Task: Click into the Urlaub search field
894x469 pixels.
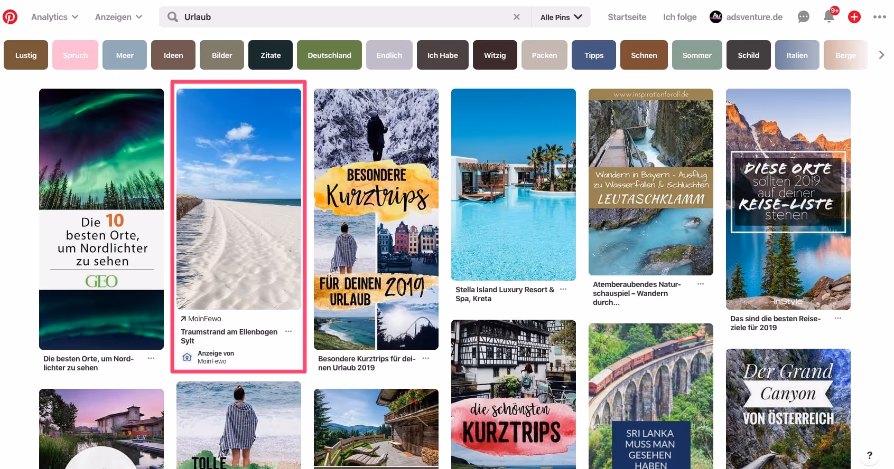Action: coord(346,17)
